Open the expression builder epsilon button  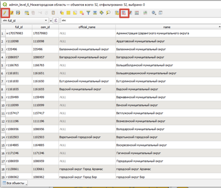(x=56, y=20)
